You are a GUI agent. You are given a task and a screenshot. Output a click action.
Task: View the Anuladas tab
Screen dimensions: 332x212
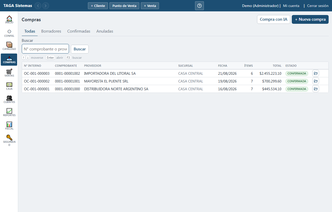(105, 31)
